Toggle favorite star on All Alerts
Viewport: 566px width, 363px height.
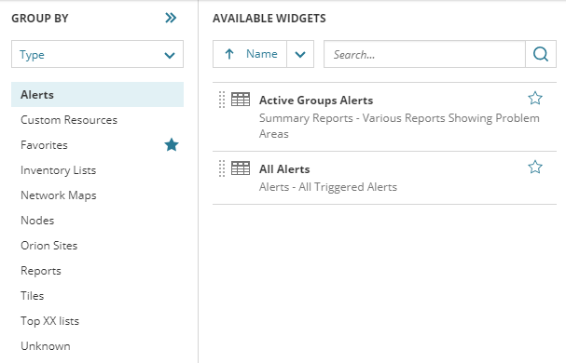(x=535, y=167)
